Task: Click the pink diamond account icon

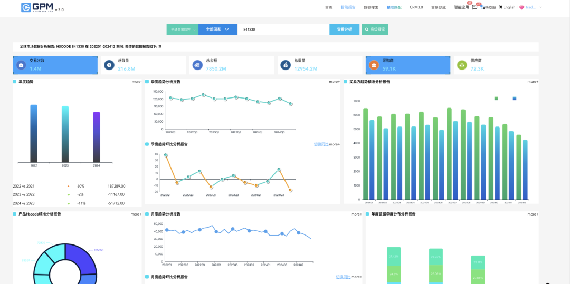Action: (x=521, y=7)
